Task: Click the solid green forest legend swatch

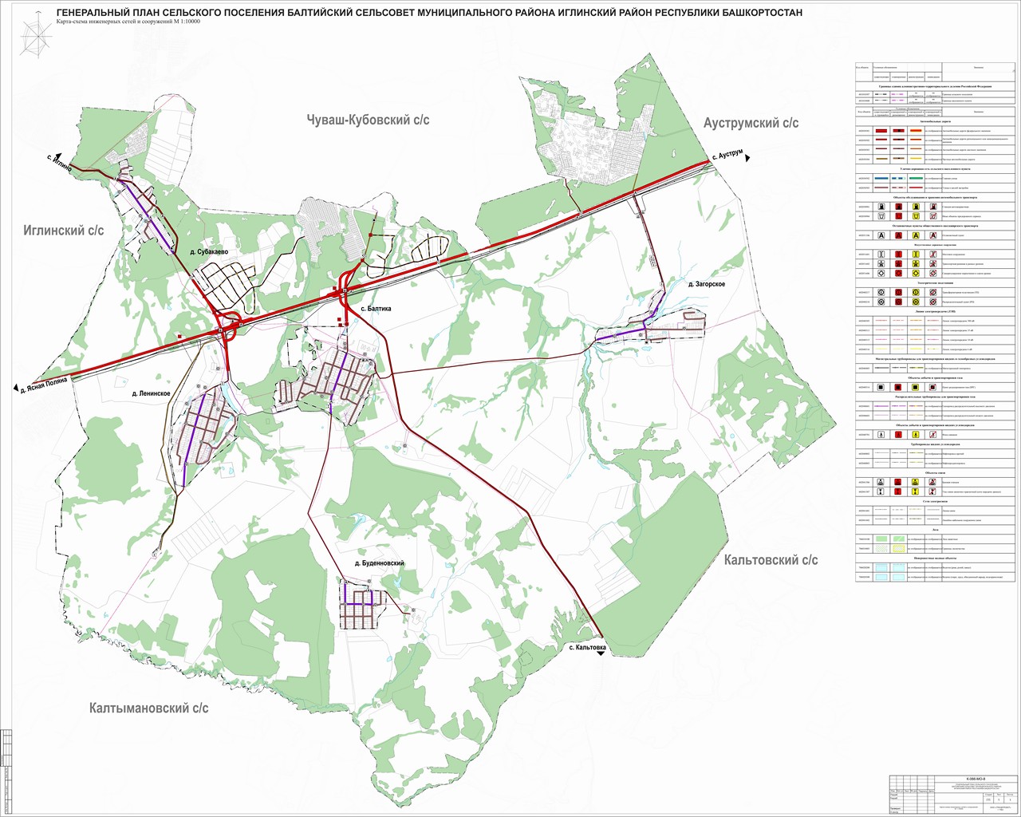Action: 881,540
